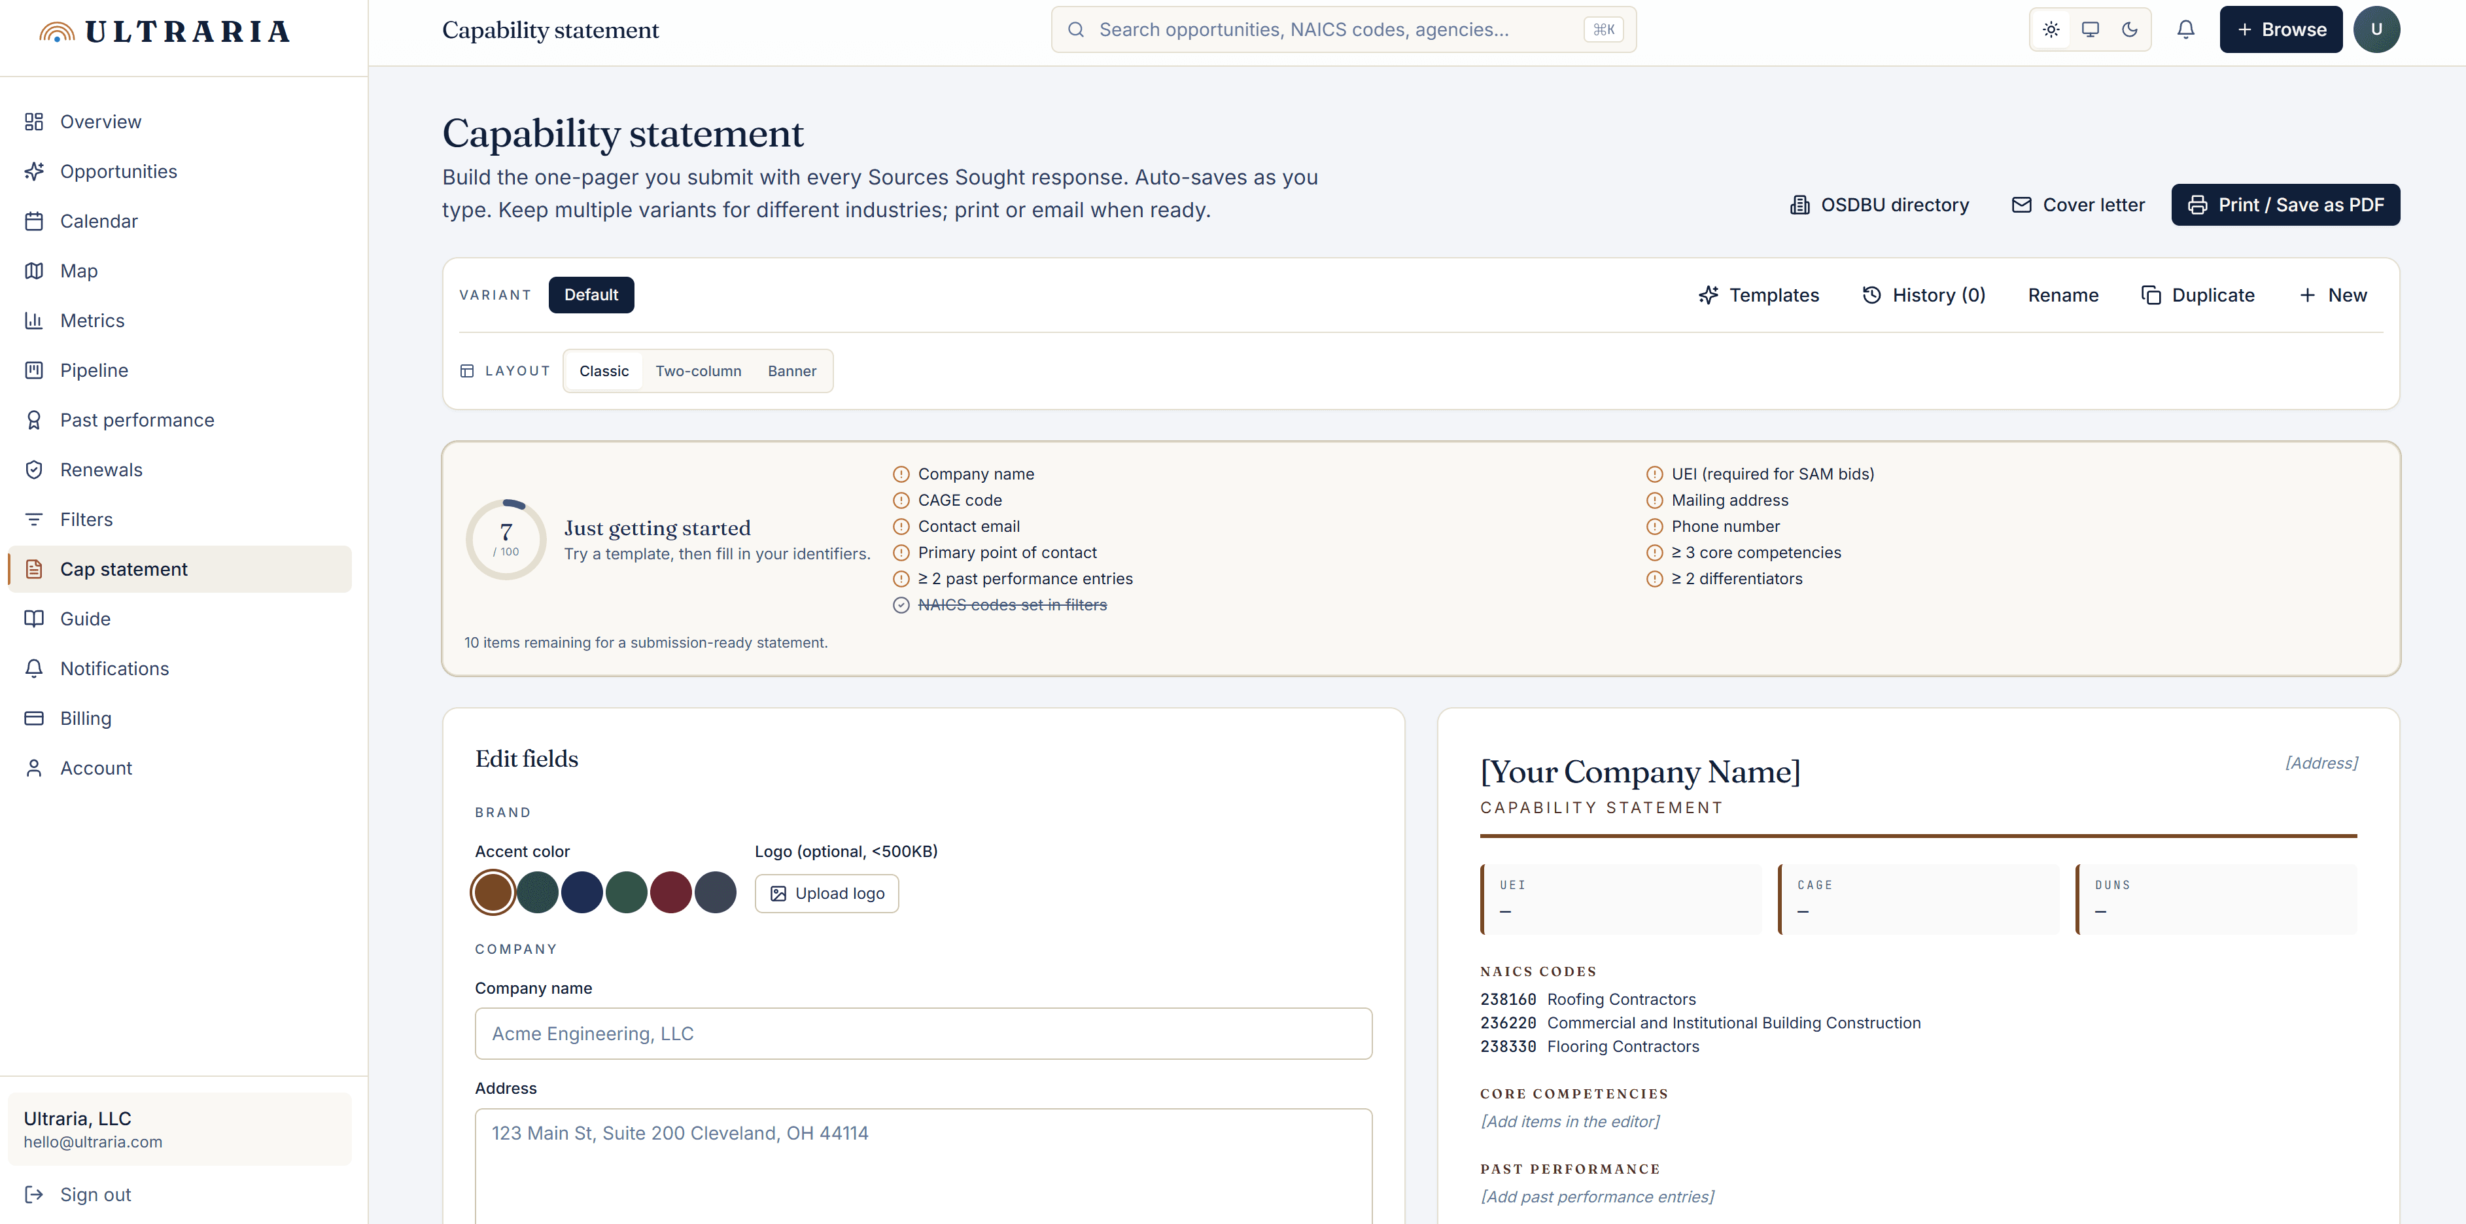This screenshot has width=2466, height=1224.
Task: Rename the current variant
Action: pos(2063,295)
